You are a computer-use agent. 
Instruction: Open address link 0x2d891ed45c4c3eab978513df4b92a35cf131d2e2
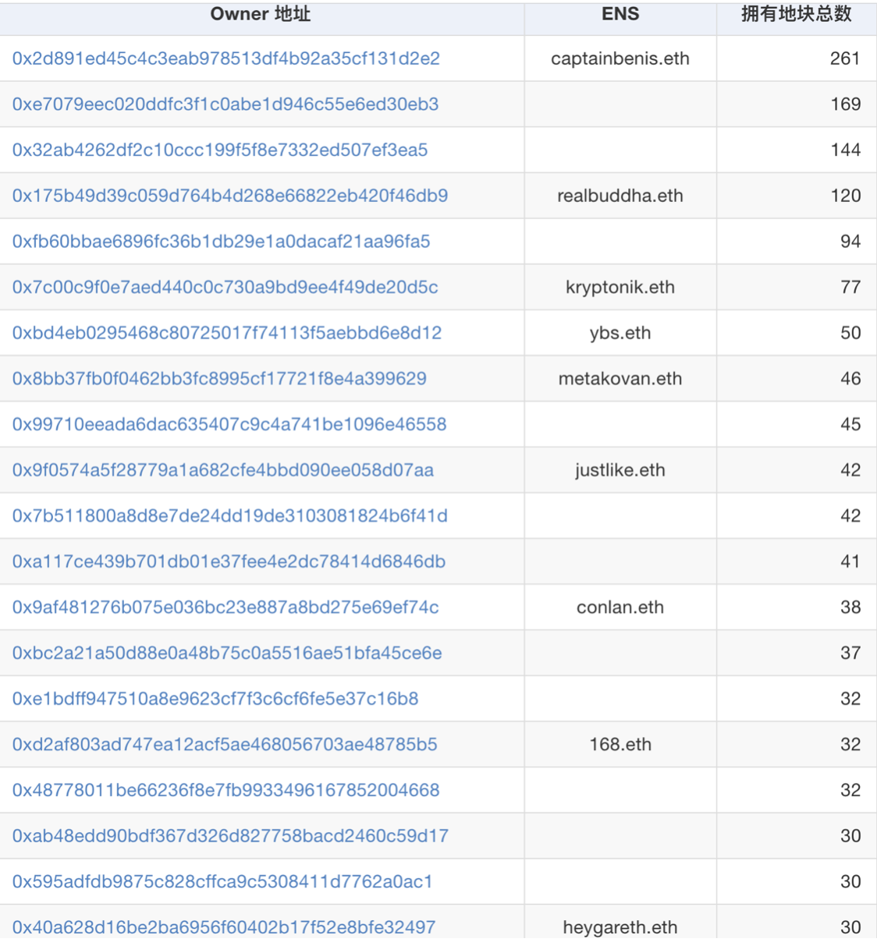click(x=225, y=58)
